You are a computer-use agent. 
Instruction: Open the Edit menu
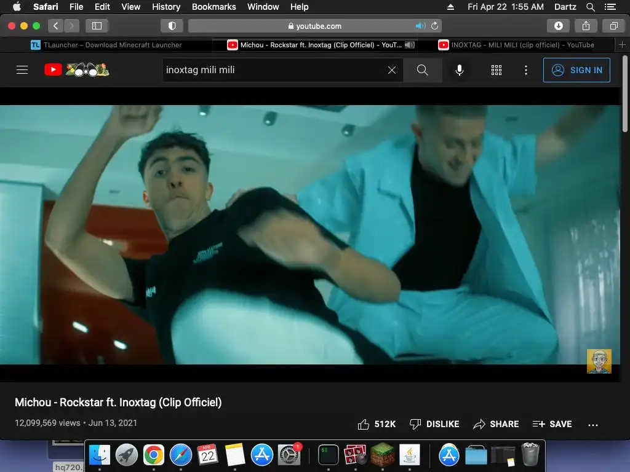pyautogui.click(x=102, y=7)
